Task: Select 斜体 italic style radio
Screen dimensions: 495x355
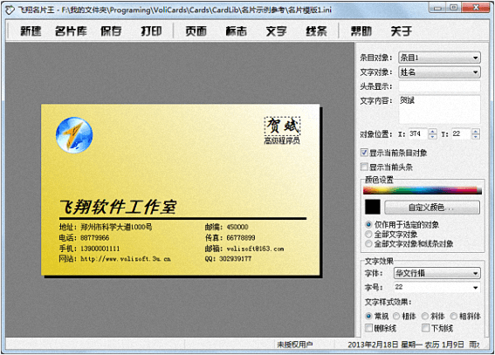Action: pos(425,316)
